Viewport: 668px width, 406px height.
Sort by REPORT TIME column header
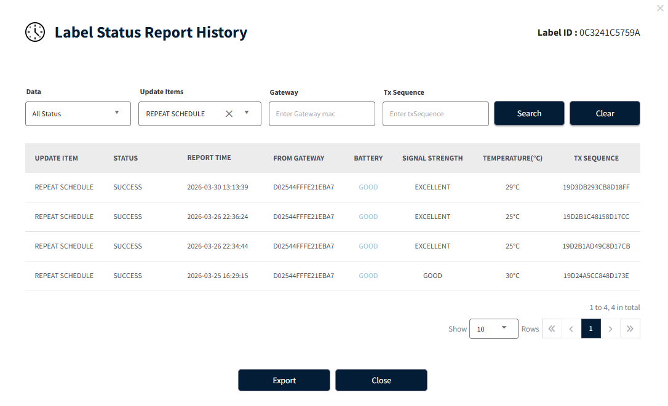[x=209, y=157]
